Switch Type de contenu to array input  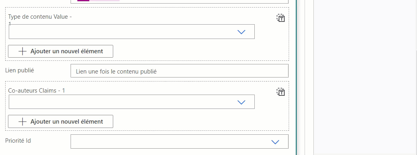tap(281, 18)
